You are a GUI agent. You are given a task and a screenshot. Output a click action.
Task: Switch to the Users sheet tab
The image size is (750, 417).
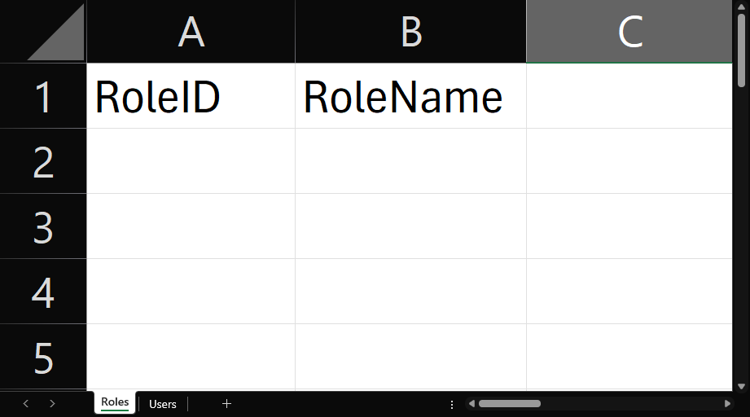[x=163, y=404]
